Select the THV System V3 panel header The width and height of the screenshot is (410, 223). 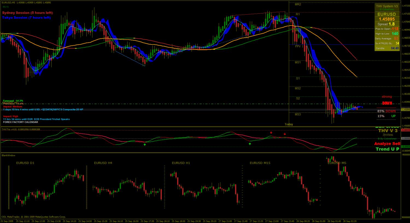click(x=387, y=6)
